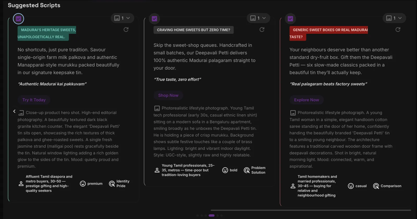Click the Shop Now button
The height and width of the screenshot is (219, 417).
click(168, 95)
